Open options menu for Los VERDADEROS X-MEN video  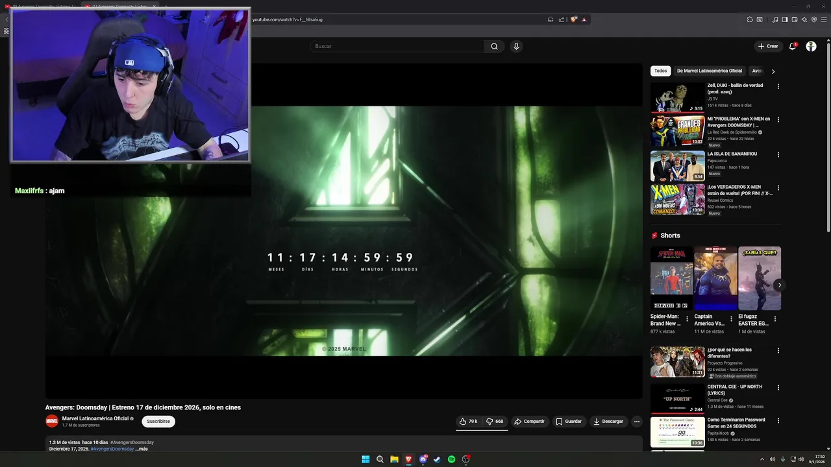tap(778, 188)
